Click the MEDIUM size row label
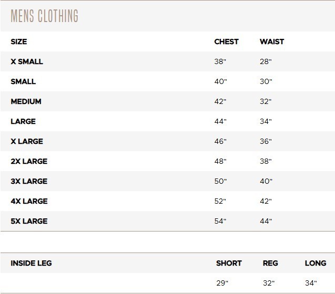Screen dimensions: 335x294 [26, 101]
